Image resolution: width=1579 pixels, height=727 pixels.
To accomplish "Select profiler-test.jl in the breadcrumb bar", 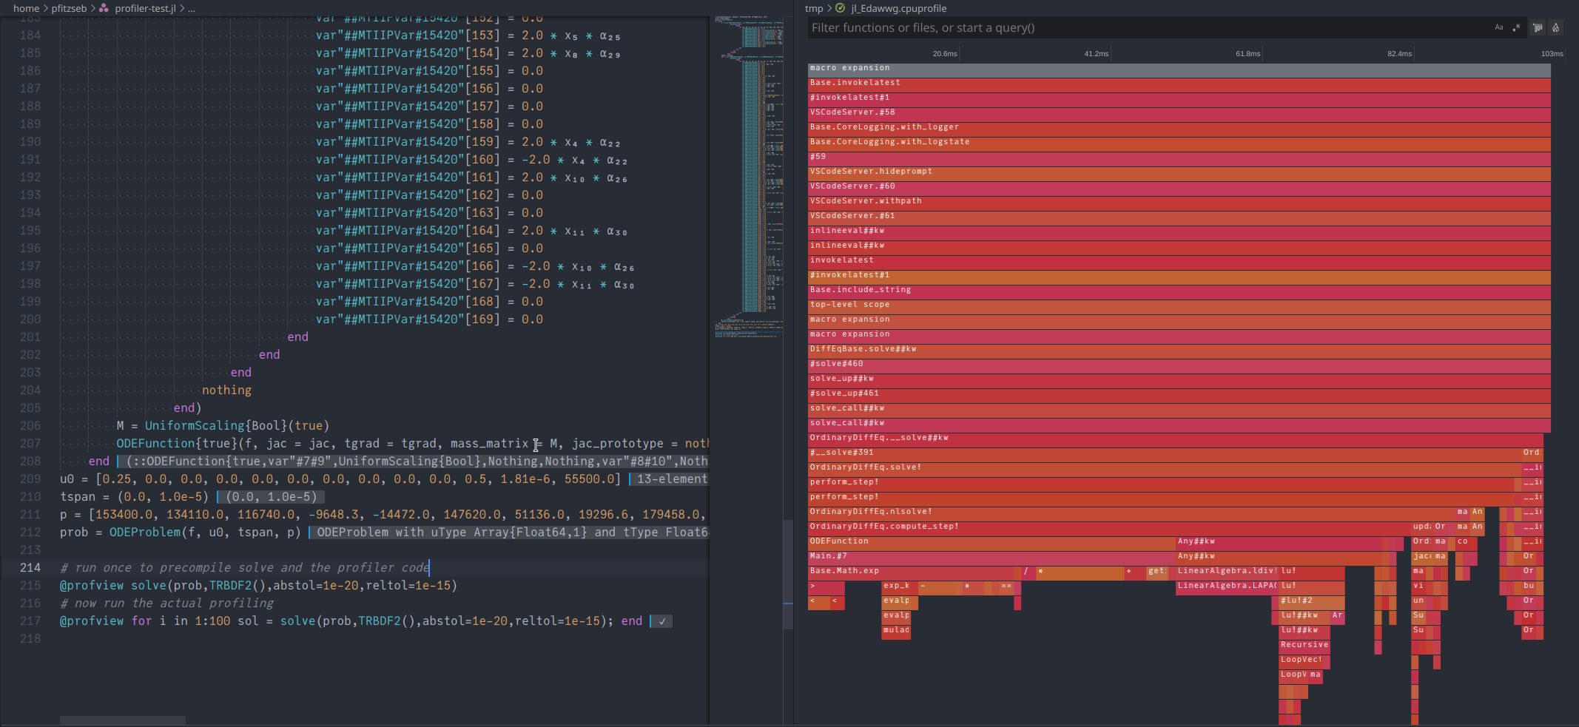I will 147,8.
